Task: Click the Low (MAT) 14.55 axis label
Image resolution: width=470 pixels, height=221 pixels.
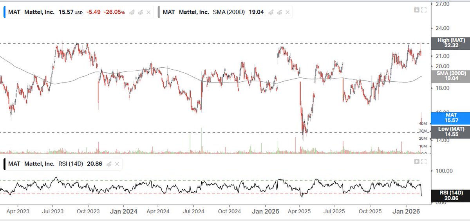Action: 450,132
